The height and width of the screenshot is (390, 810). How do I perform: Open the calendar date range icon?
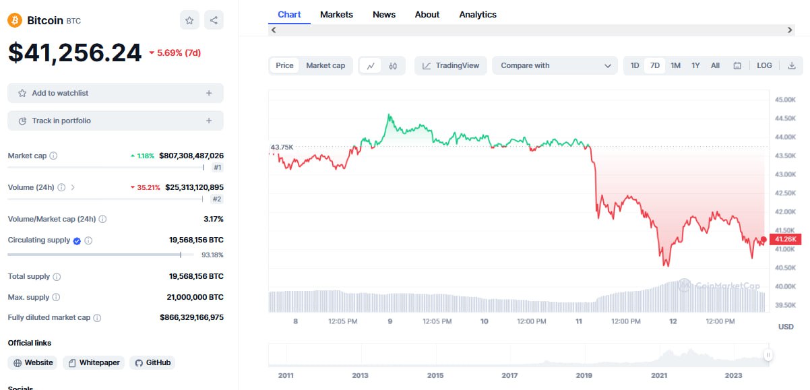(737, 65)
